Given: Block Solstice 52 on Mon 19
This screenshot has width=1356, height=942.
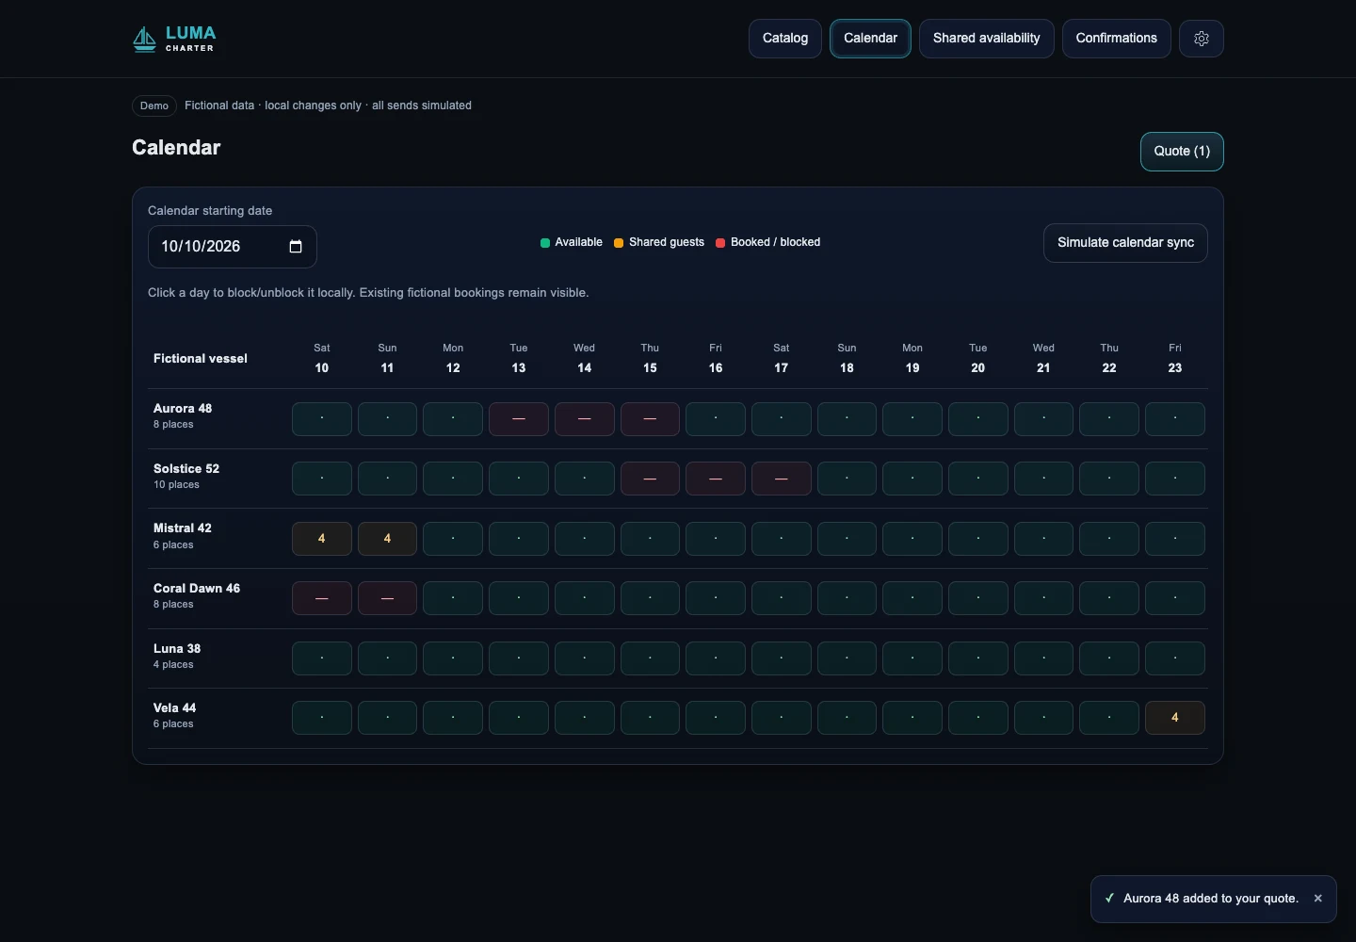Looking at the screenshot, I should click(912, 479).
